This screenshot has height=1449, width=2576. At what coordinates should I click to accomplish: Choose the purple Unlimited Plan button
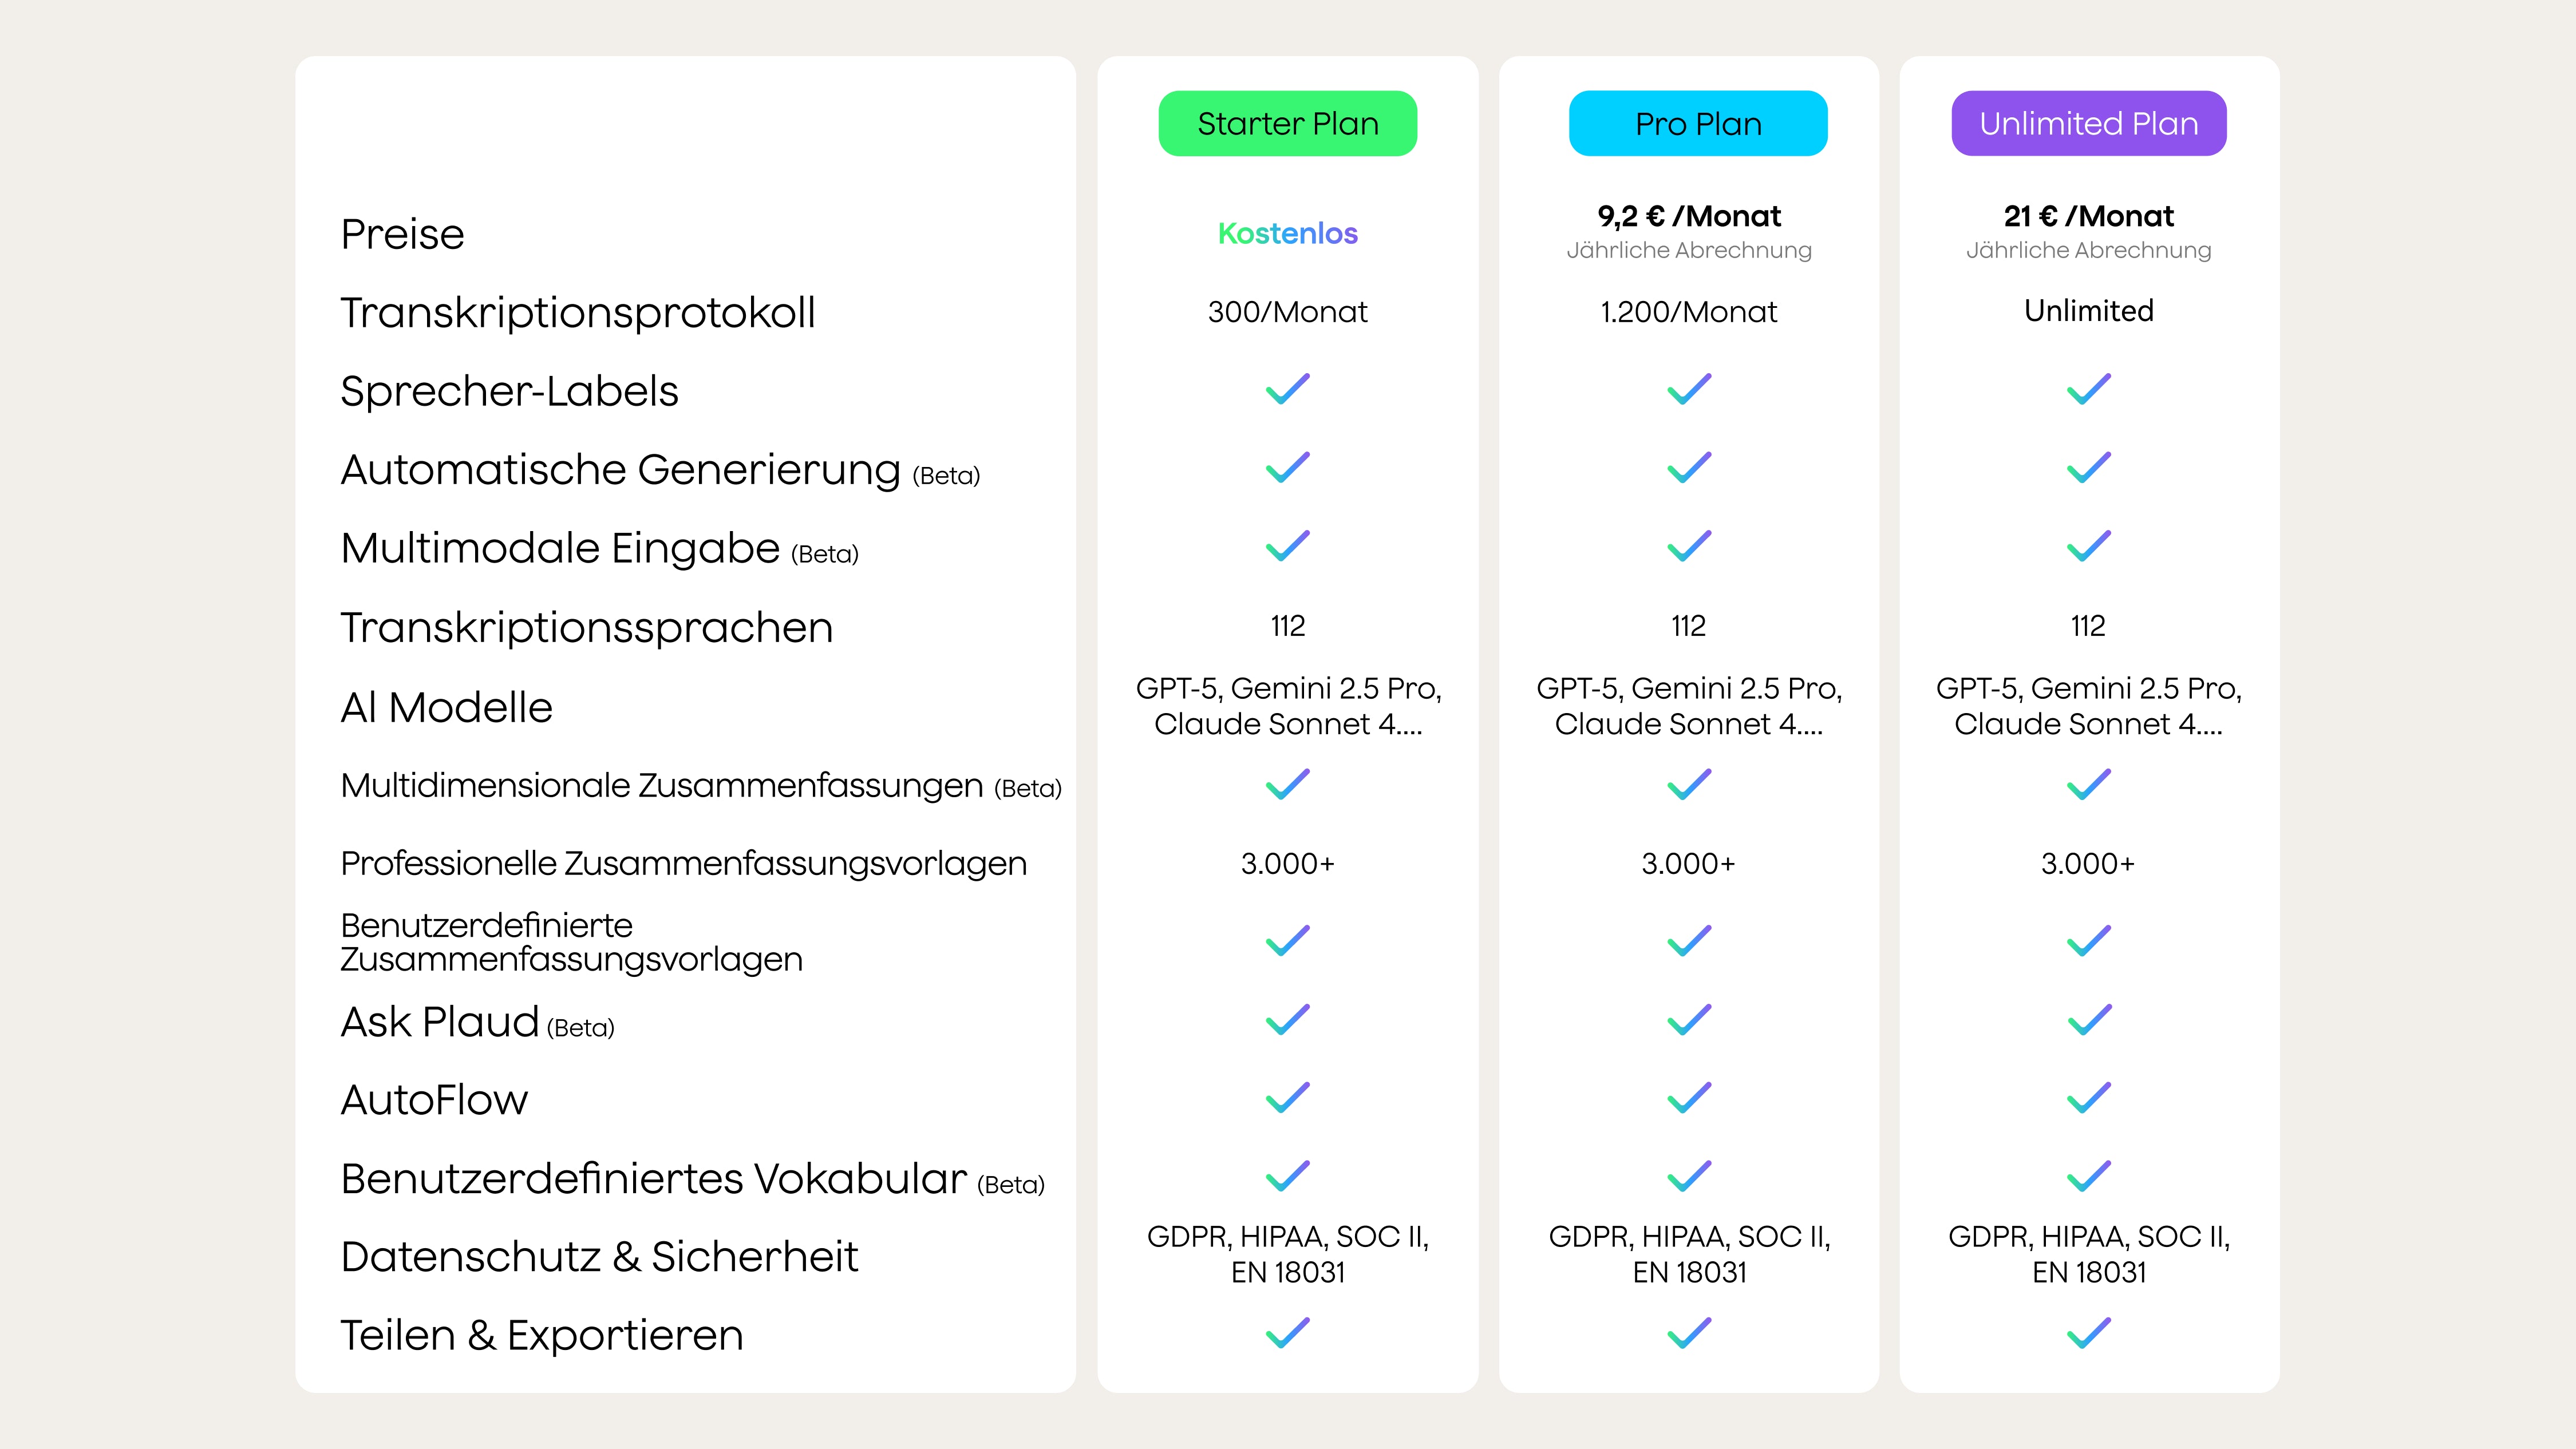pyautogui.click(x=2088, y=124)
